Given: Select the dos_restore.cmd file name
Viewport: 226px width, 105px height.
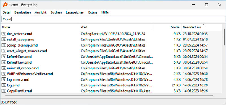Looking at the screenshot, I should point(19,34).
